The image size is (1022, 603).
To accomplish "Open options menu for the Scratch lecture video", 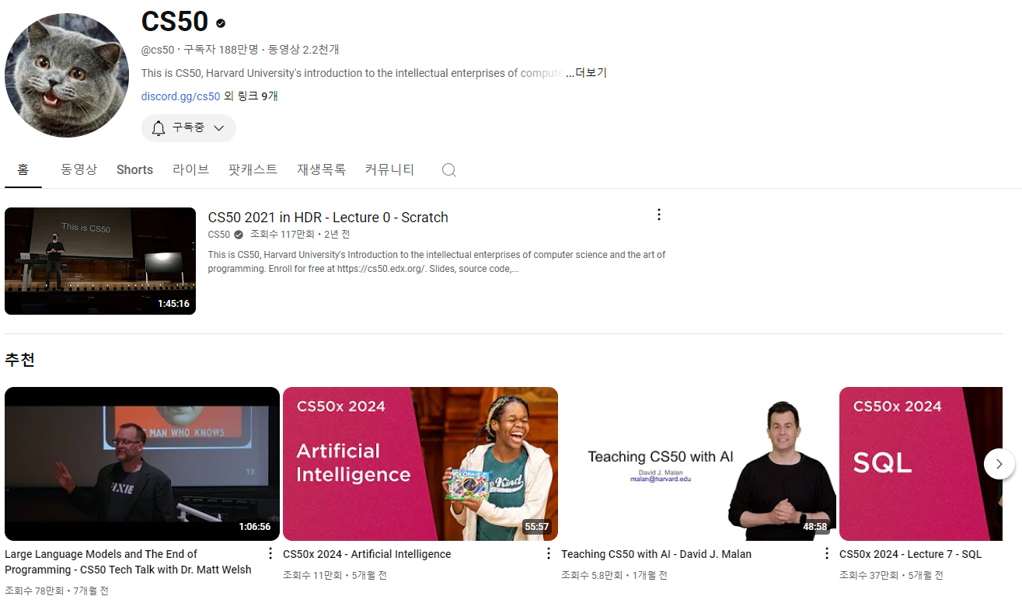I will [x=659, y=214].
